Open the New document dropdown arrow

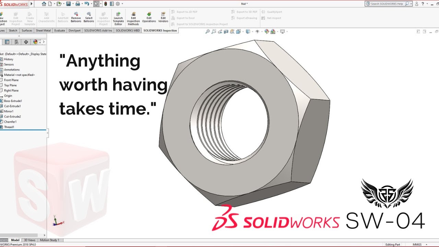click(x=55, y=4)
